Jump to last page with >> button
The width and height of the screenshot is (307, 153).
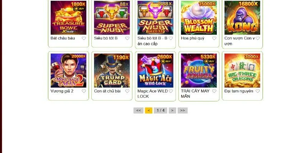coord(183,111)
